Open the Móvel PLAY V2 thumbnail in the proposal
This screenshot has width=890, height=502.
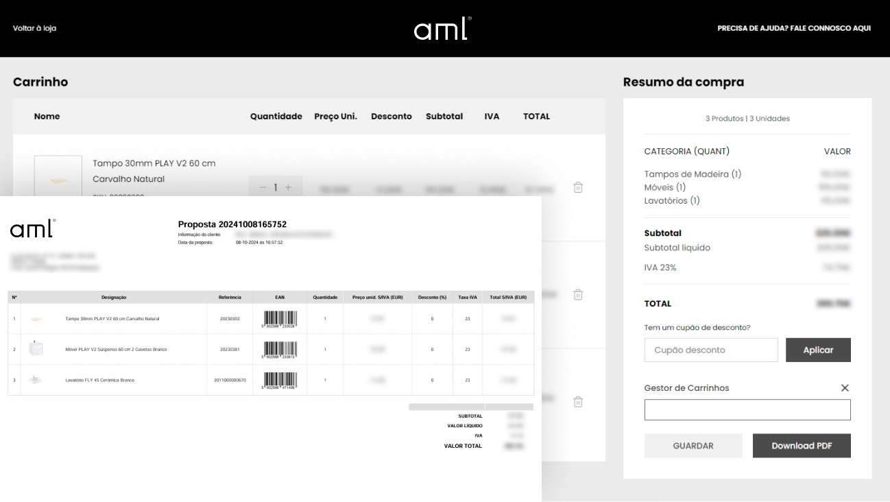click(x=36, y=349)
